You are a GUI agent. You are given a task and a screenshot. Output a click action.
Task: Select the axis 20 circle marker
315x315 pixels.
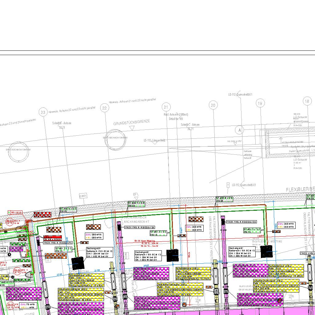[x=213, y=106]
